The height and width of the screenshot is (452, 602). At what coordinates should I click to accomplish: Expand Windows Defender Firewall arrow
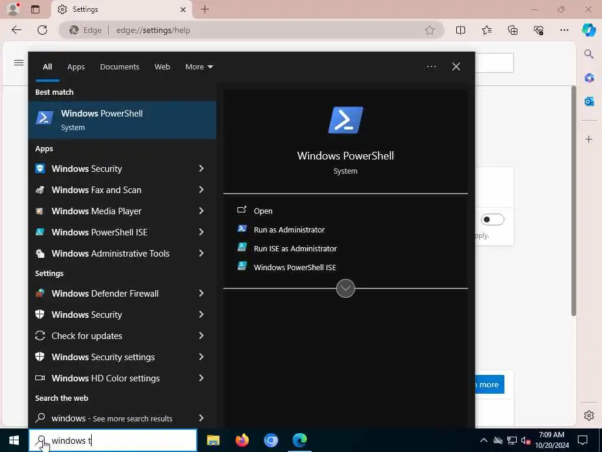[201, 293]
